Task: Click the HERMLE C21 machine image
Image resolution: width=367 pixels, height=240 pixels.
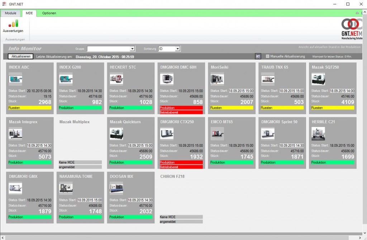Action: coord(318,133)
